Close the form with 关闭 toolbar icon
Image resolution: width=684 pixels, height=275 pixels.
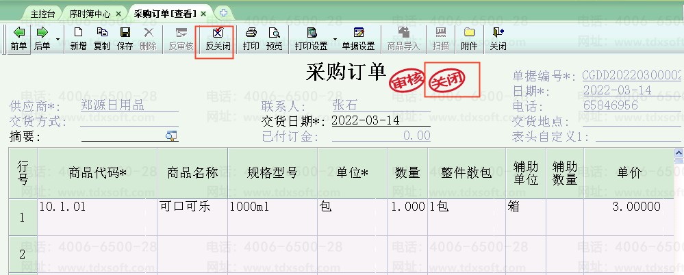[498, 39]
